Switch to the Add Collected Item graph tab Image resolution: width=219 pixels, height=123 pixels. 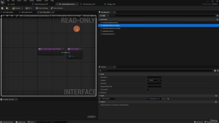(27, 12)
